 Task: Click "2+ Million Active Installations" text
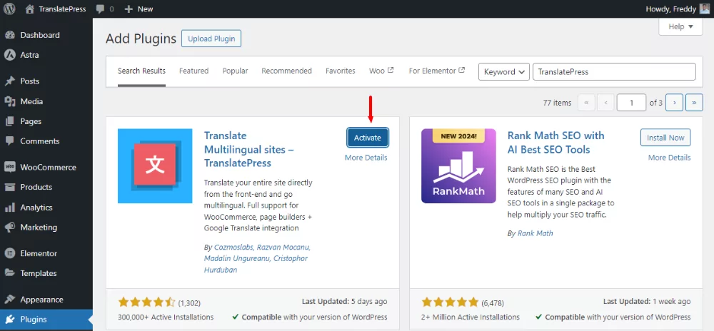click(471, 317)
